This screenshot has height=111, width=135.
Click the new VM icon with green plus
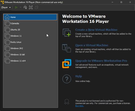[x=67, y=33]
